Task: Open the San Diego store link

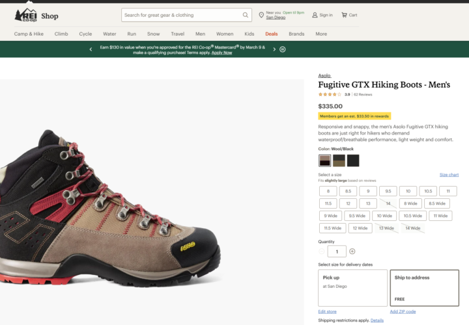Action: tap(276, 18)
